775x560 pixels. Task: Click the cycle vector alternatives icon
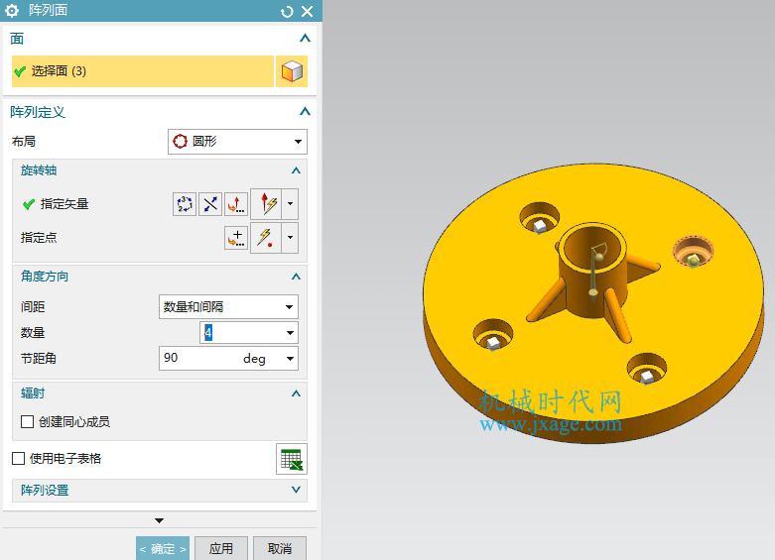pos(185,204)
